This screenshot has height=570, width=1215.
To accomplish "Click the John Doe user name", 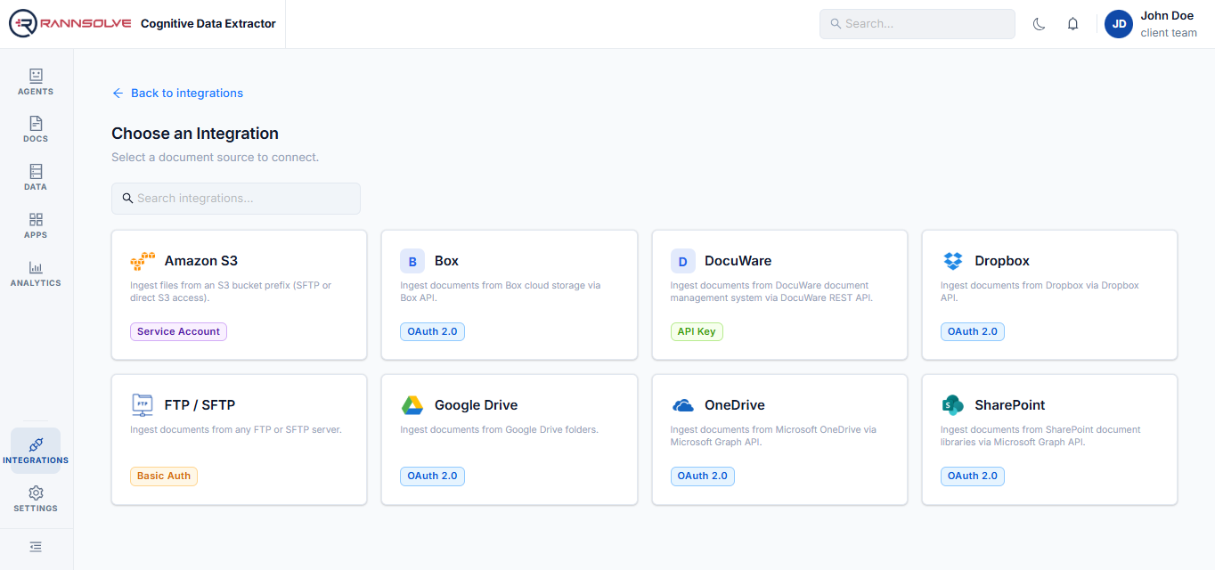I will pos(1167,16).
